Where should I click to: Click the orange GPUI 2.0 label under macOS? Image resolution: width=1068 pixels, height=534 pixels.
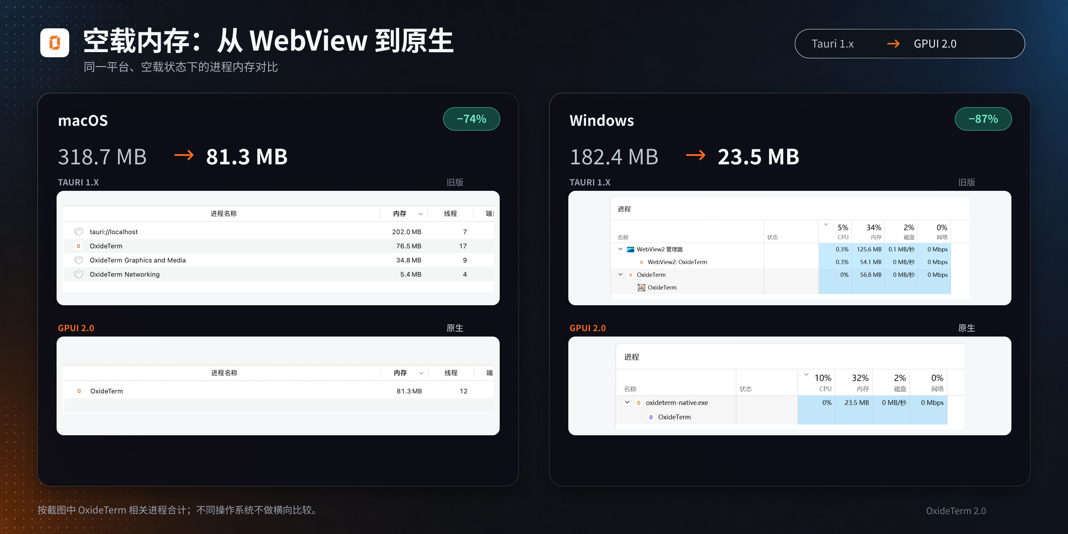(76, 328)
